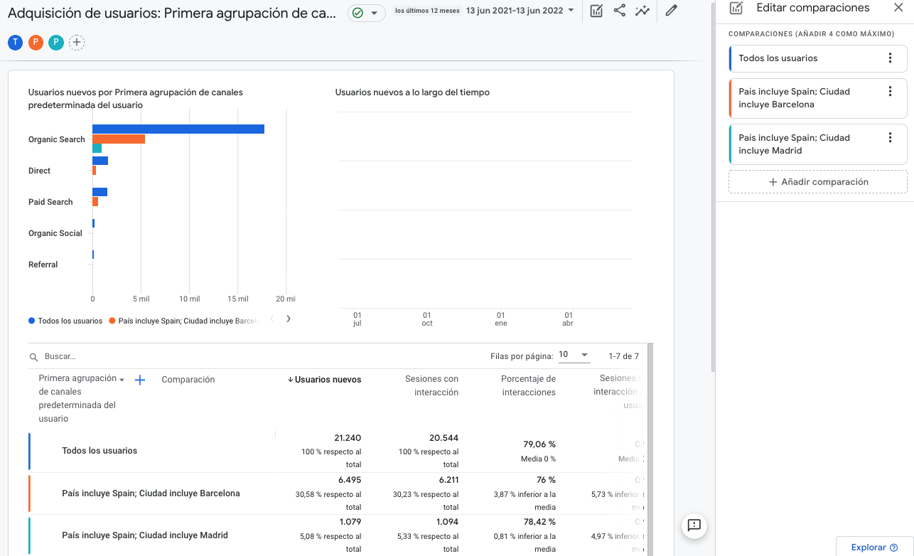Click Todos los usuarios legend item
Screen dimensions: 914x556
pyautogui.click(x=65, y=321)
